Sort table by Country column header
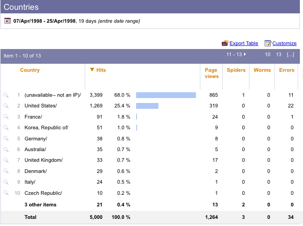This screenshot has width=303, height=226. coord(30,70)
